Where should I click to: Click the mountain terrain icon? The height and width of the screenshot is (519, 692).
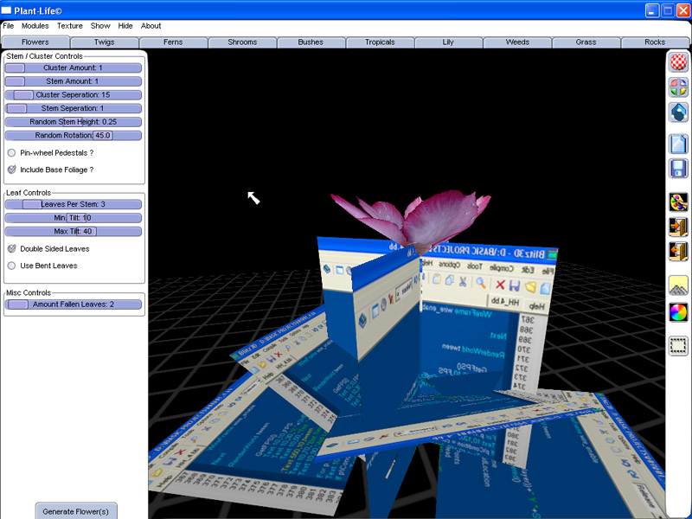pos(678,286)
